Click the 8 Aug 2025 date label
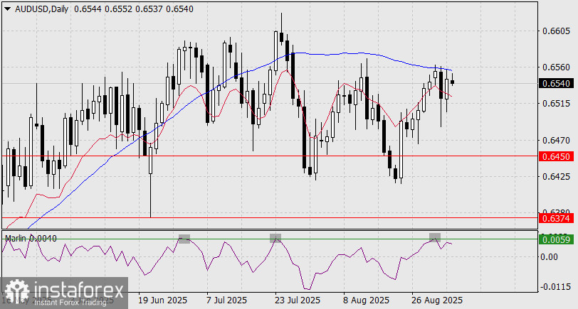 coord(367,300)
